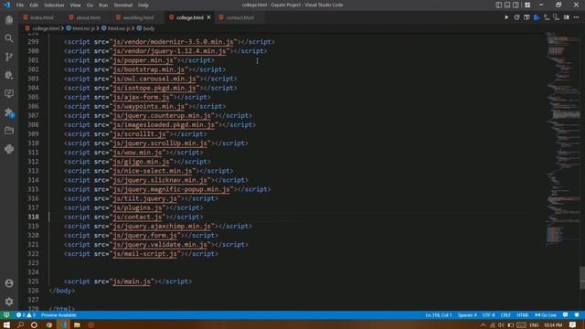Screen dimensions: 585x329
Task: Open the Manage gear icon
Action: 9,302
